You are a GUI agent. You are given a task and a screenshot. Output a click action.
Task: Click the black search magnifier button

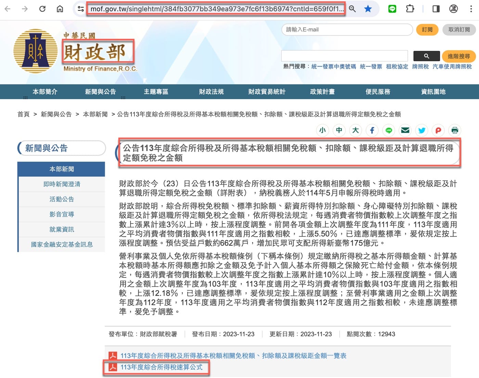pos(426,56)
